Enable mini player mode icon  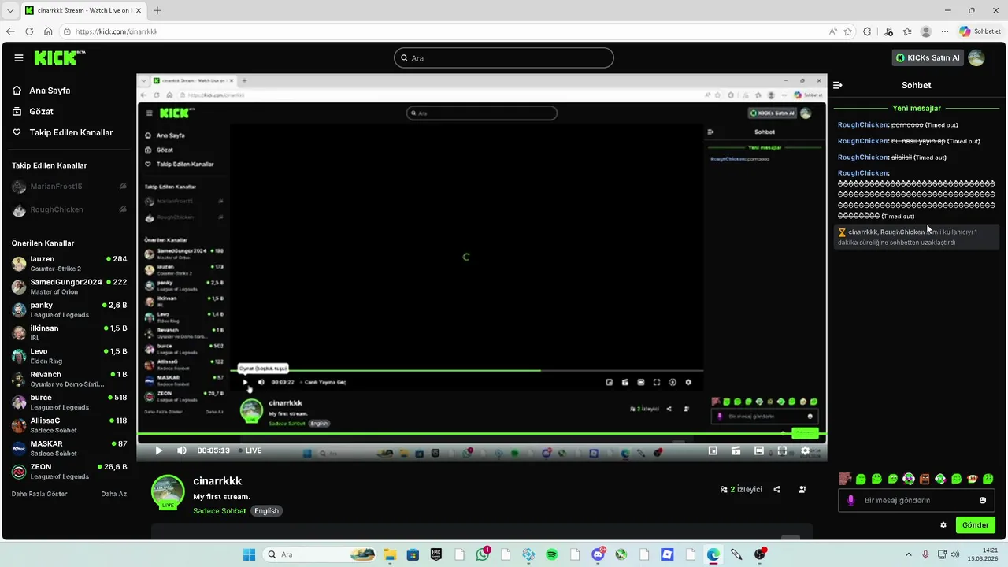click(713, 450)
